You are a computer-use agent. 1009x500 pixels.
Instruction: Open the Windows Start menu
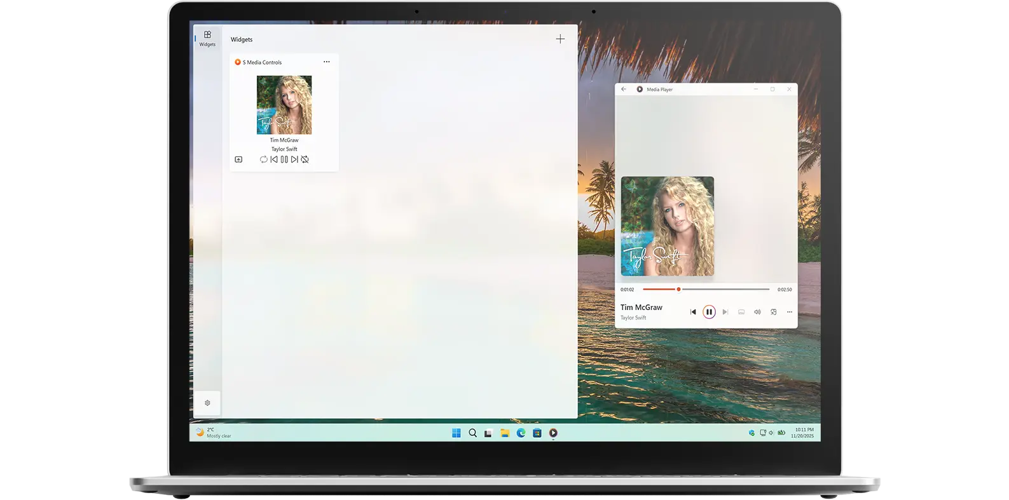point(456,433)
